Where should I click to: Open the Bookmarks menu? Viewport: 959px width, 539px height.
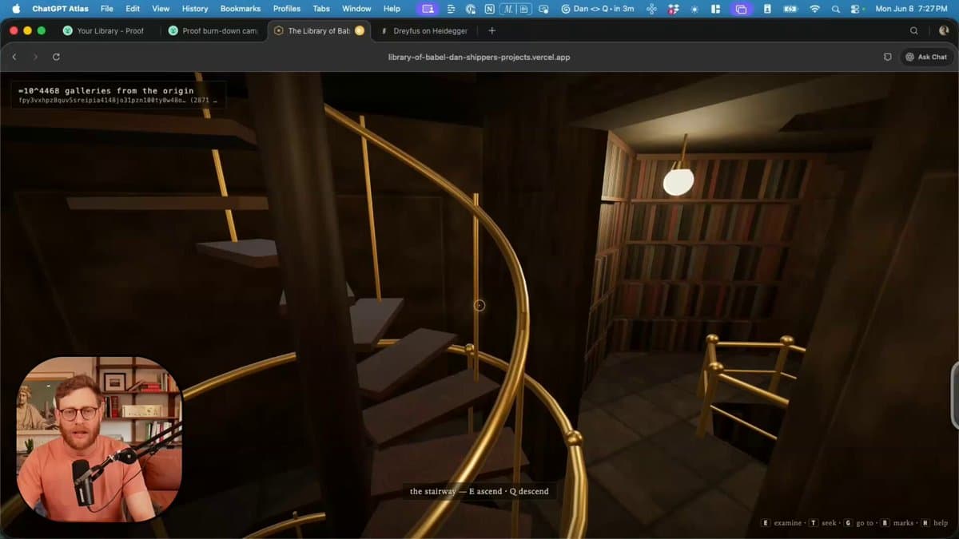(241, 9)
